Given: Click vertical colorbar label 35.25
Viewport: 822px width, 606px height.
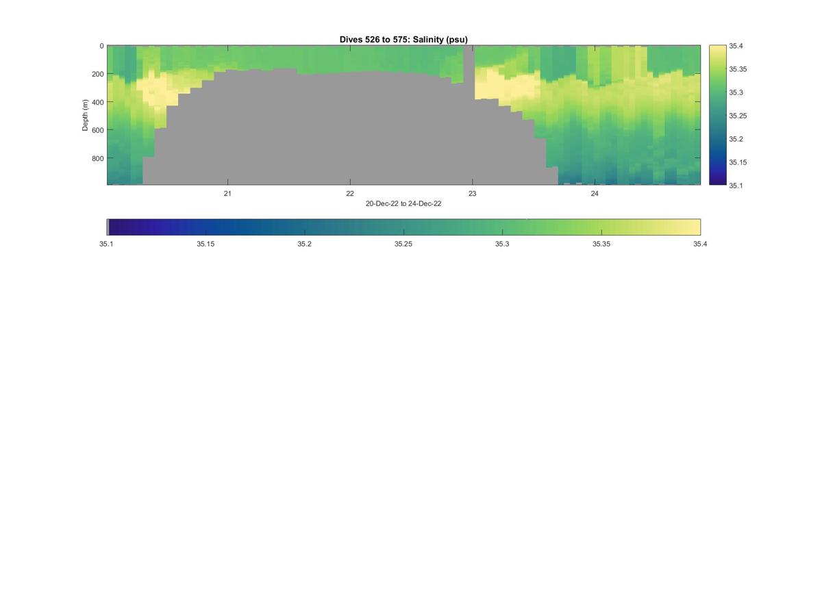Looking at the screenshot, I should pos(738,116).
